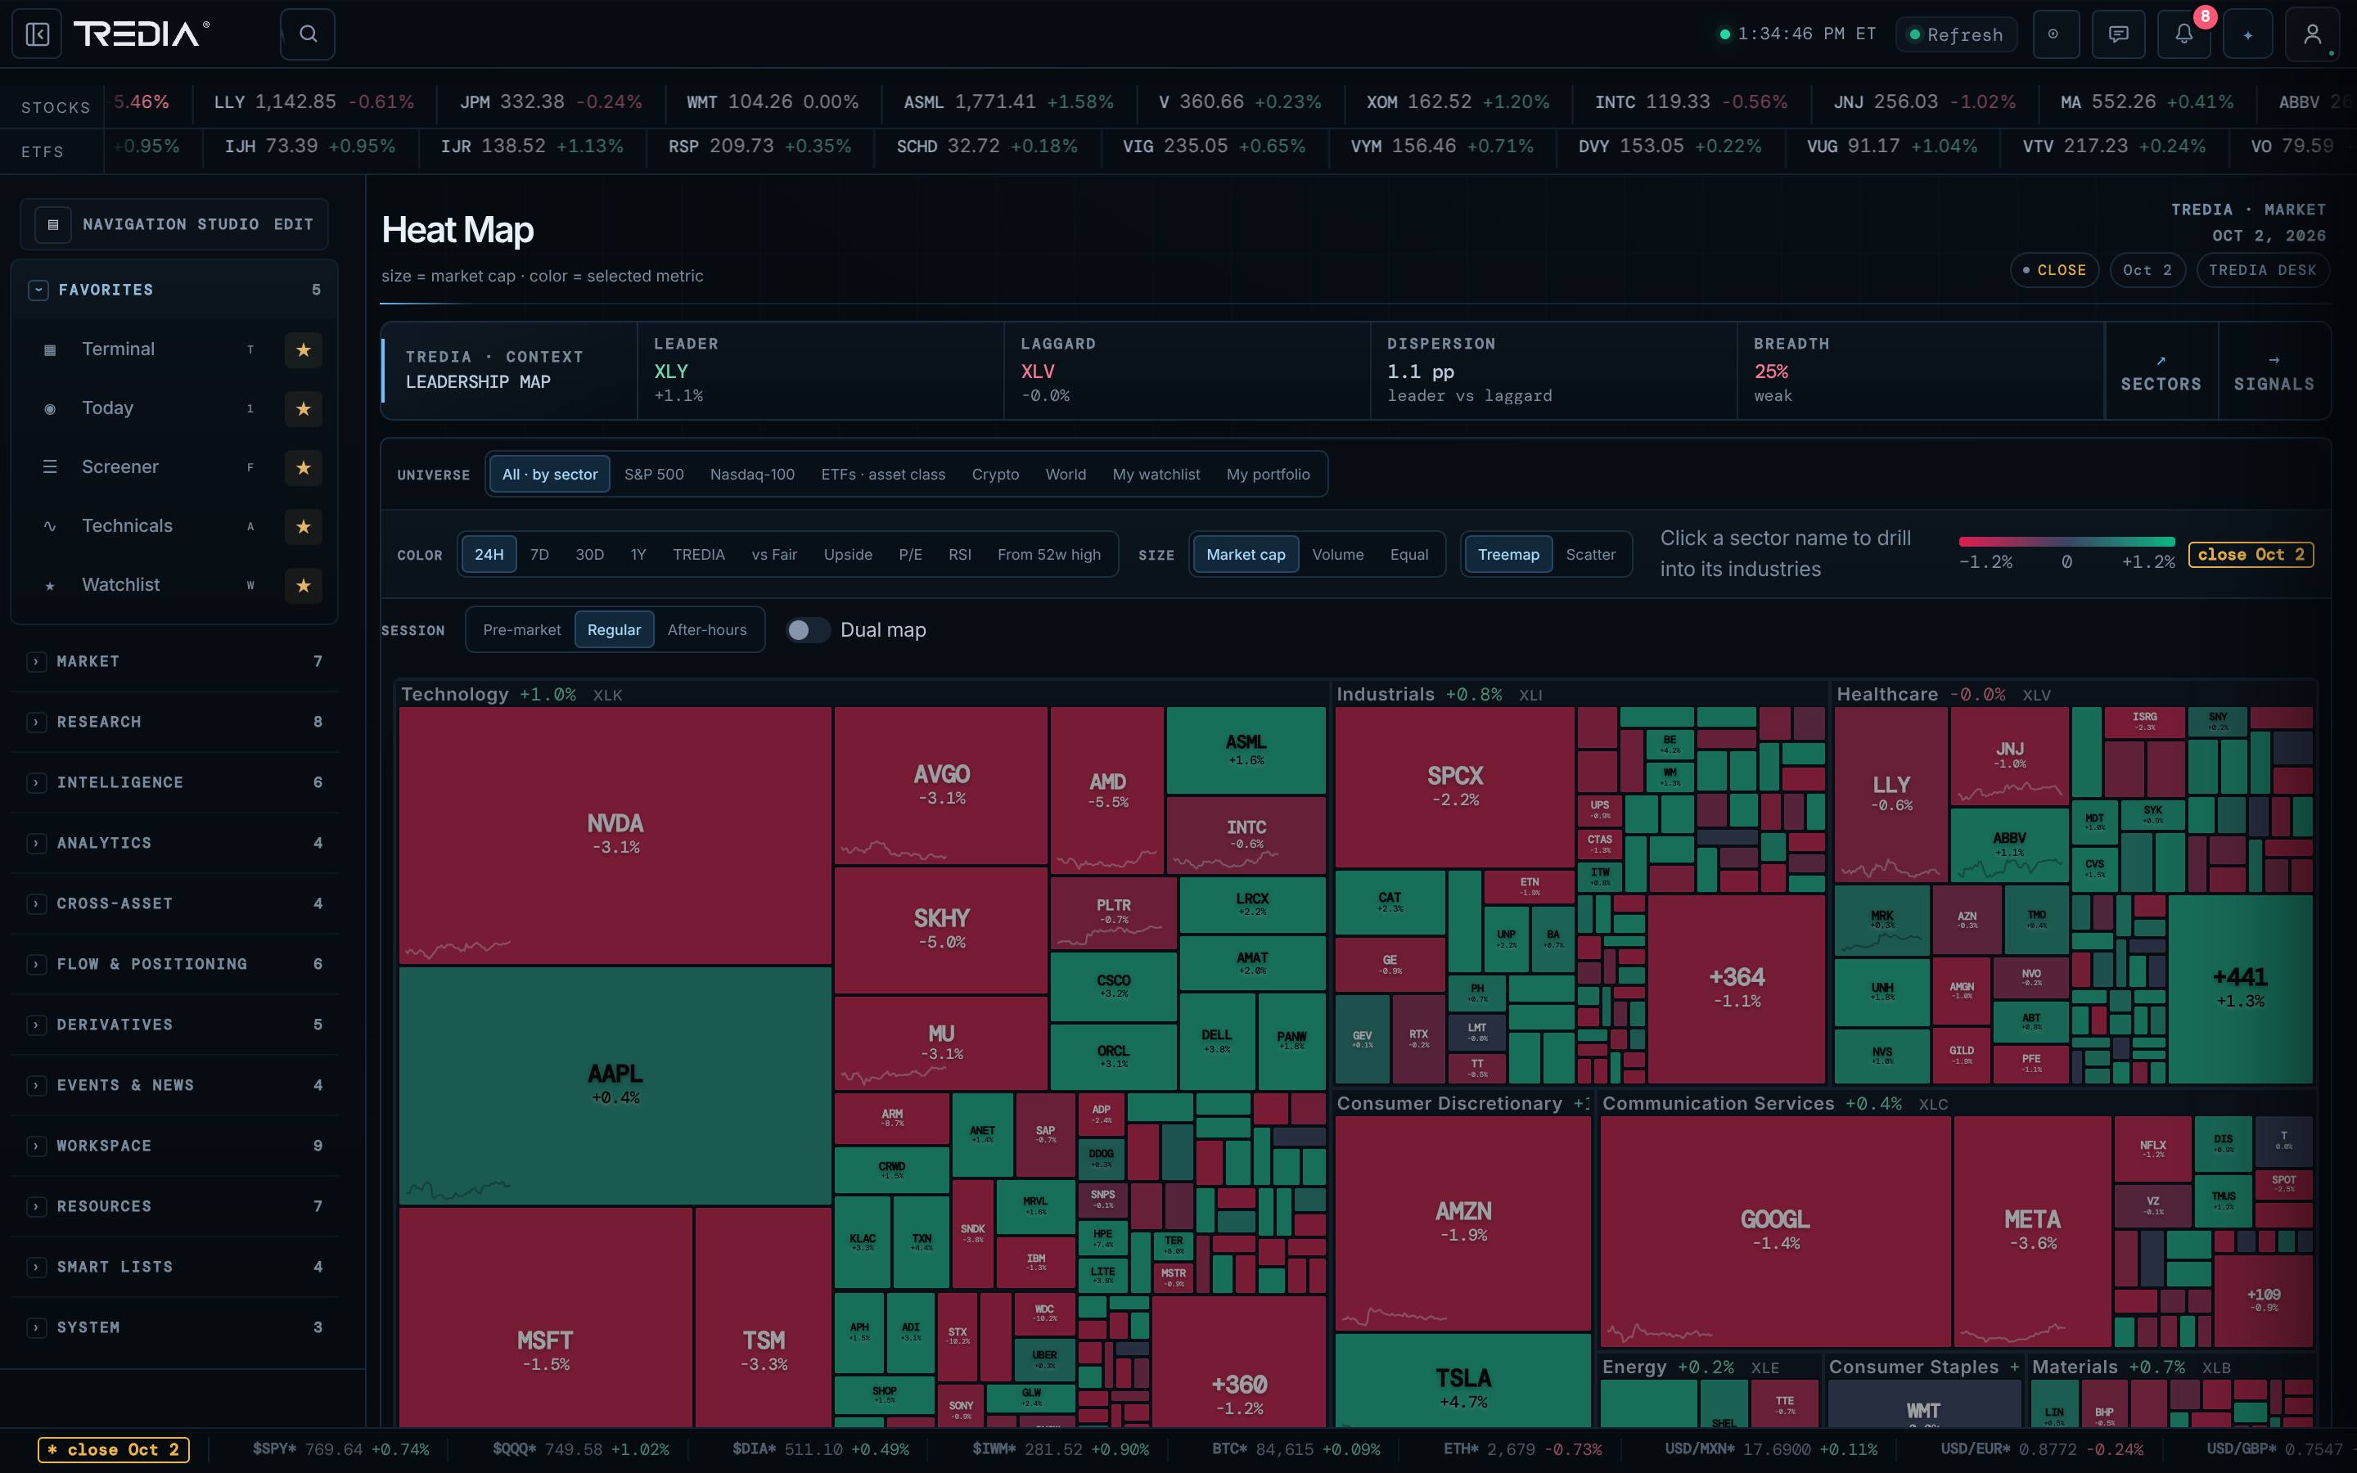Click the NVDA heat map tile
The width and height of the screenshot is (2357, 1473).
(615, 836)
